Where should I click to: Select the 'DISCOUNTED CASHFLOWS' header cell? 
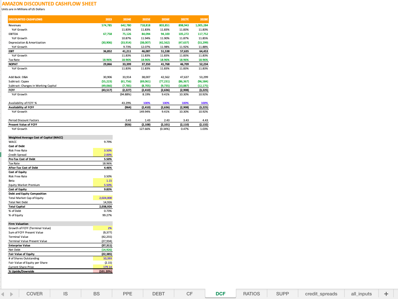26,19
